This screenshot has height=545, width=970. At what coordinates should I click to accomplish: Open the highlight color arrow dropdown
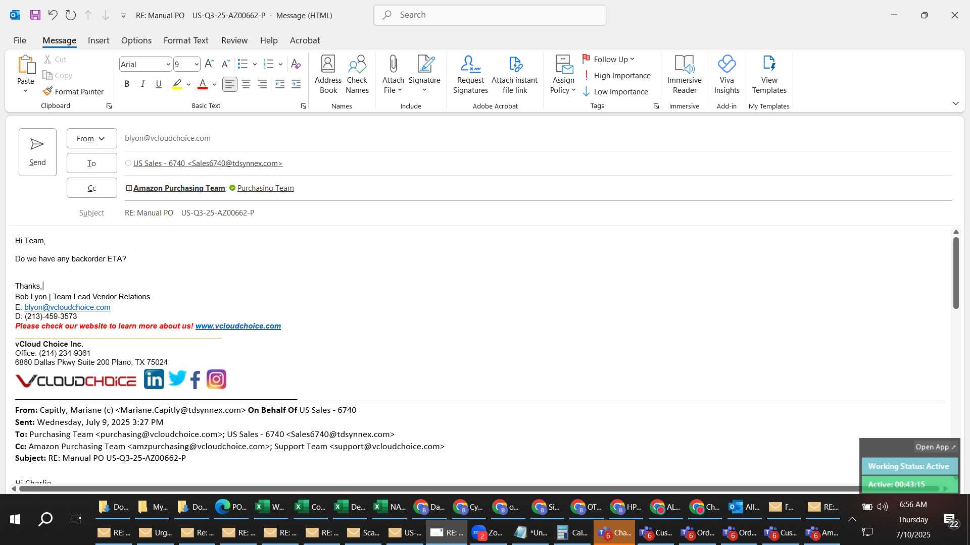(x=188, y=84)
